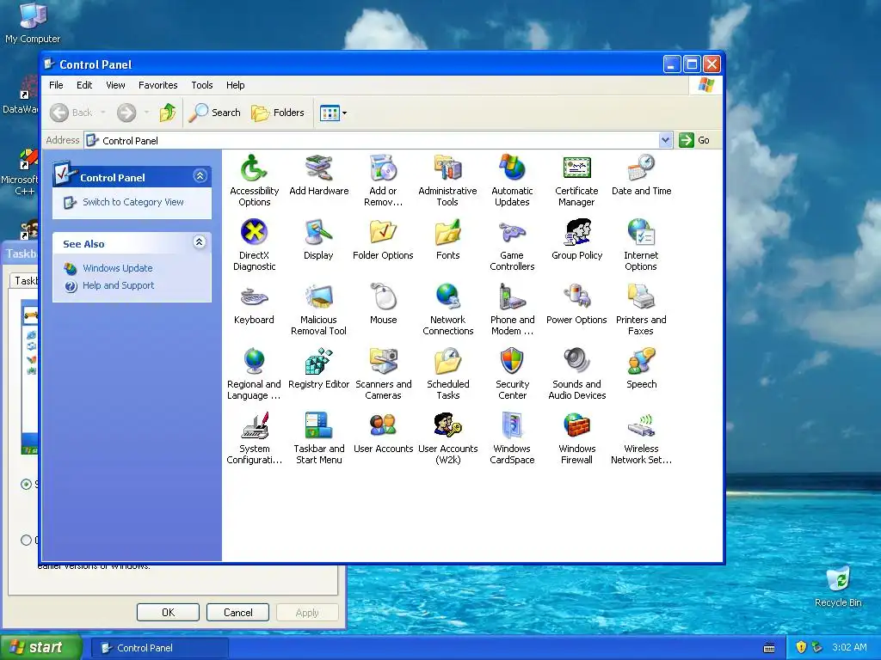Viewport: 881px width, 660px height.
Task: Select the My Computer desktop icon
Action: (33, 23)
